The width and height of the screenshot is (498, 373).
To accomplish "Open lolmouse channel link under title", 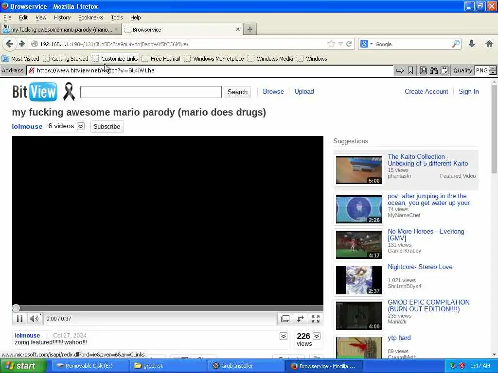I will (27, 126).
